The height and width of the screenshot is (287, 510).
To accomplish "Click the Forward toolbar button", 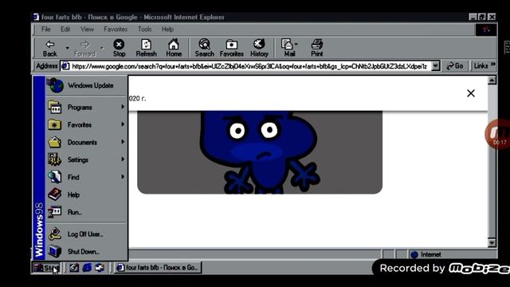I will (x=84, y=48).
